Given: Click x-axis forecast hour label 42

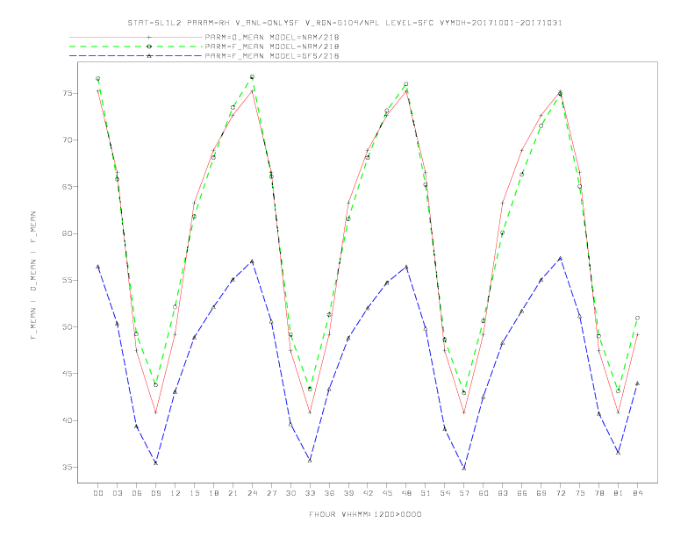Looking at the screenshot, I should click(368, 493).
